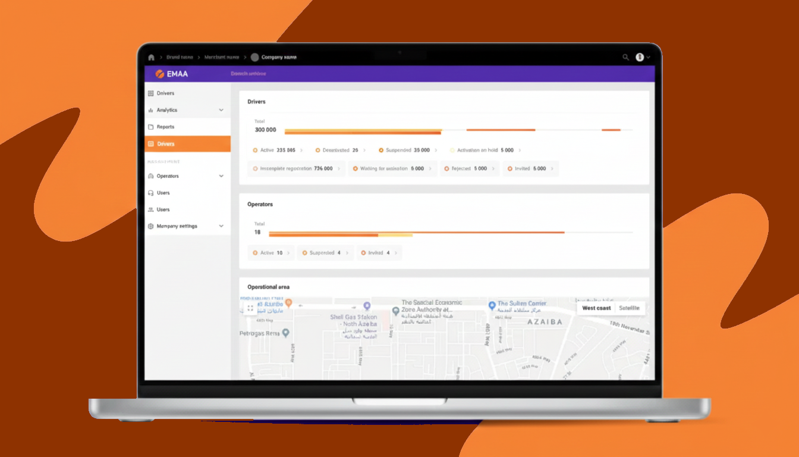This screenshot has height=457, width=799.
Task: Click the home icon in the breadcrumb
Action: tap(151, 57)
